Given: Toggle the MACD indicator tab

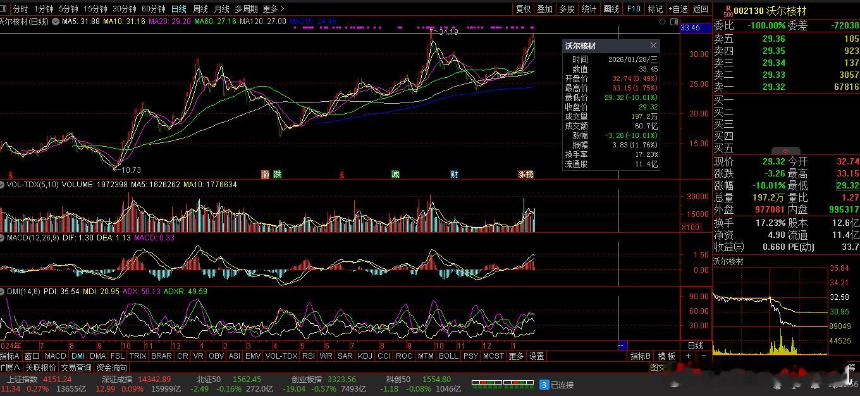Looking at the screenshot, I should tap(55, 356).
